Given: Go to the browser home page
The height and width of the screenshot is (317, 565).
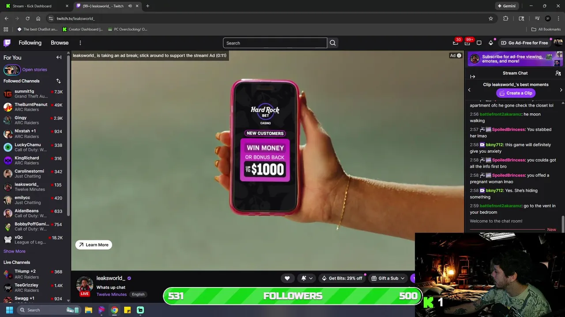Looking at the screenshot, I should pyautogui.click(x=38, y=18).
